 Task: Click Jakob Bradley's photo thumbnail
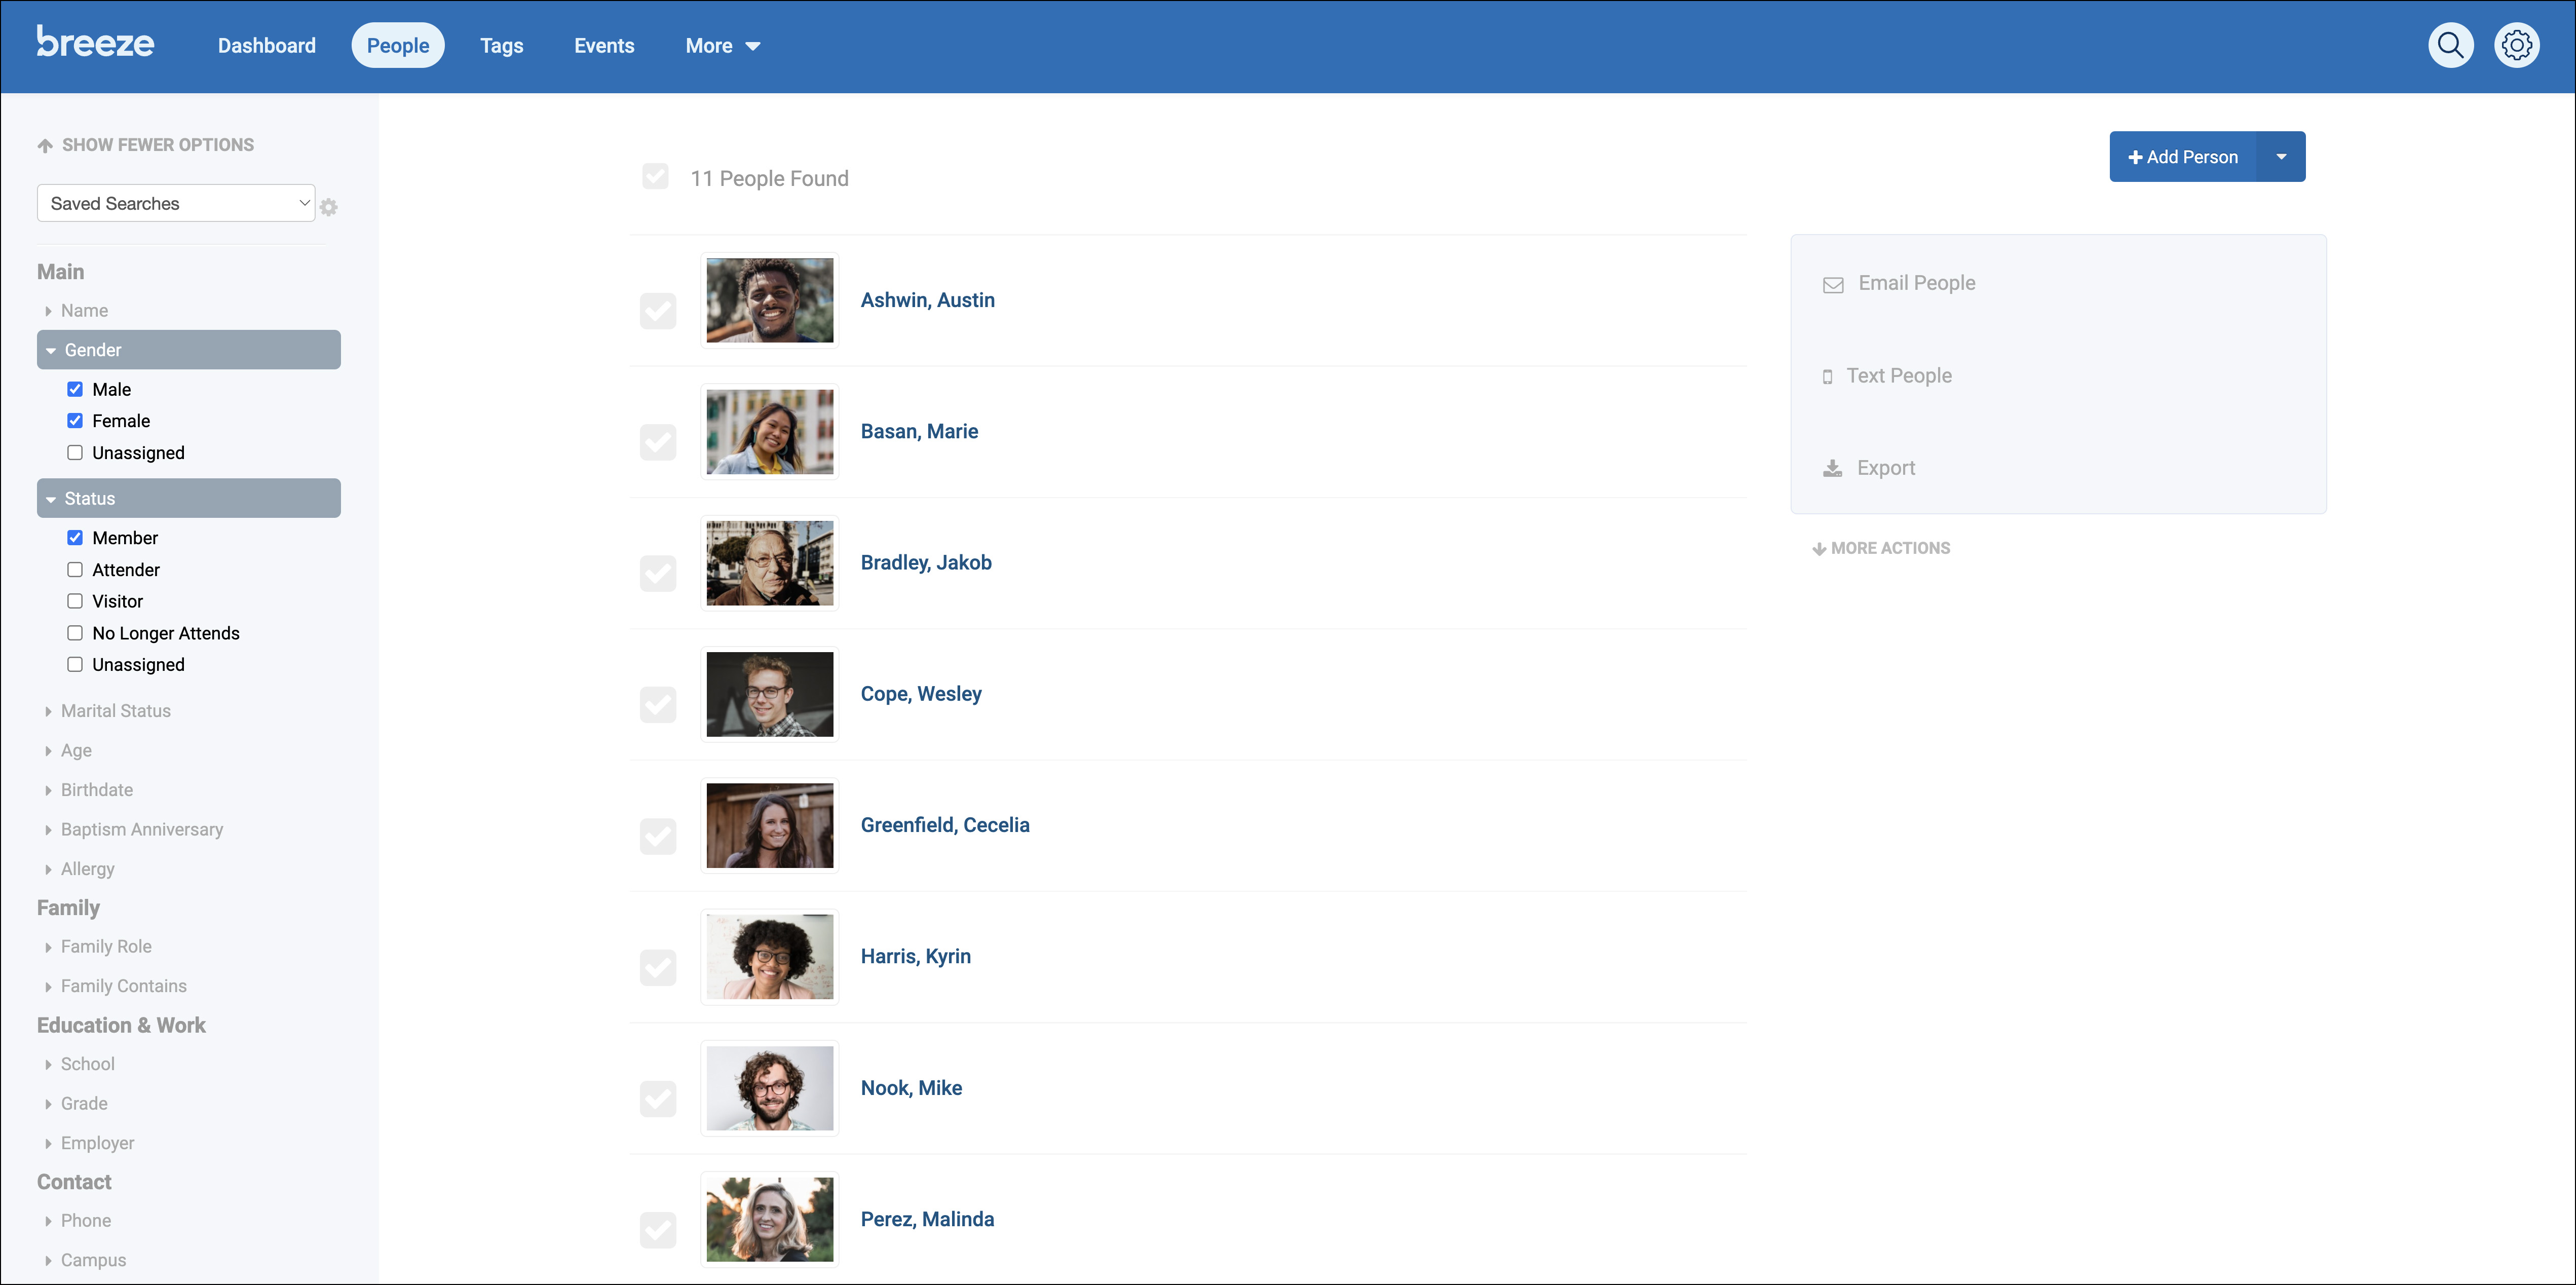pyautogui.click(x=769, y=563)
